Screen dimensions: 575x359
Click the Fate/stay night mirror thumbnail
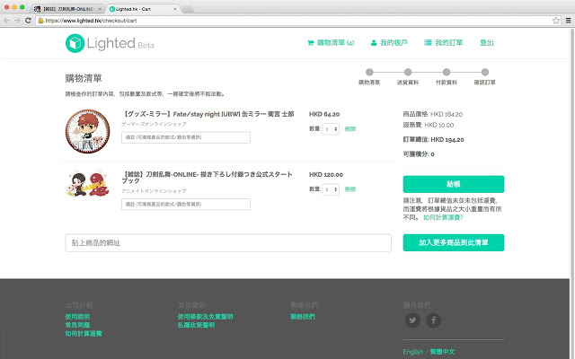point(88,131)
